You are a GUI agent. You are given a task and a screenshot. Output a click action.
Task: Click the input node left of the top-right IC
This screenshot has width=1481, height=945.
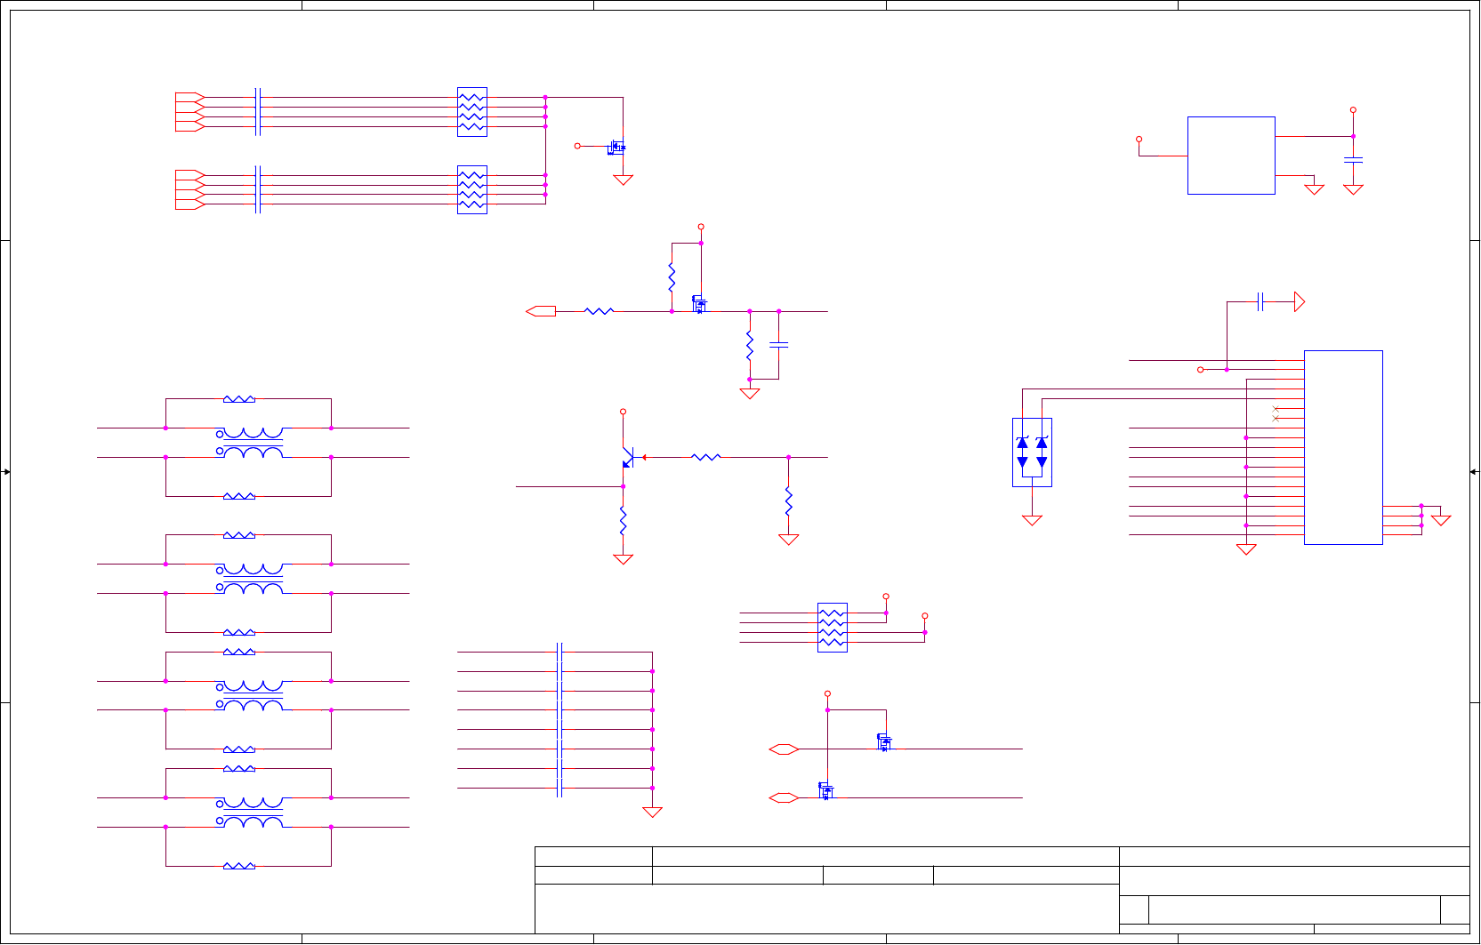coord(1139,140)
